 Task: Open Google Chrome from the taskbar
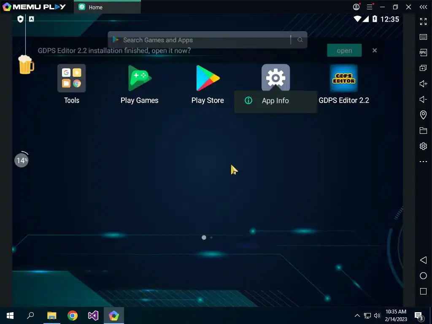[x=73, y=316]
